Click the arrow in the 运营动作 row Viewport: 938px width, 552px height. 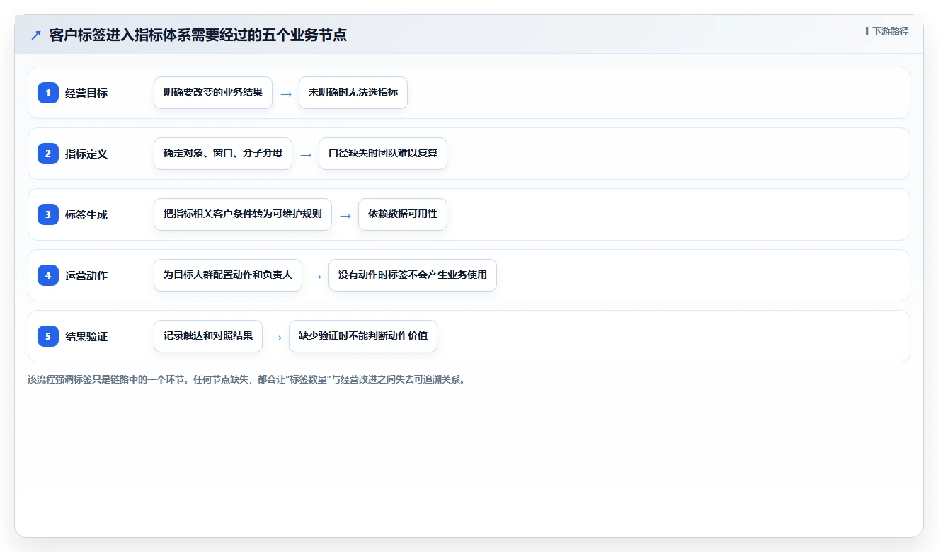tap(316, 276)
